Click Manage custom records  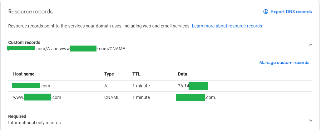(x=284, y=63)
